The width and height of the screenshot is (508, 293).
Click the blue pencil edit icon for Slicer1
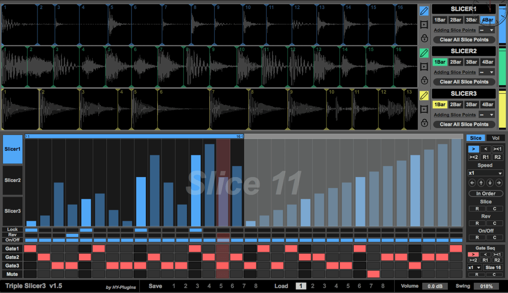424,11
